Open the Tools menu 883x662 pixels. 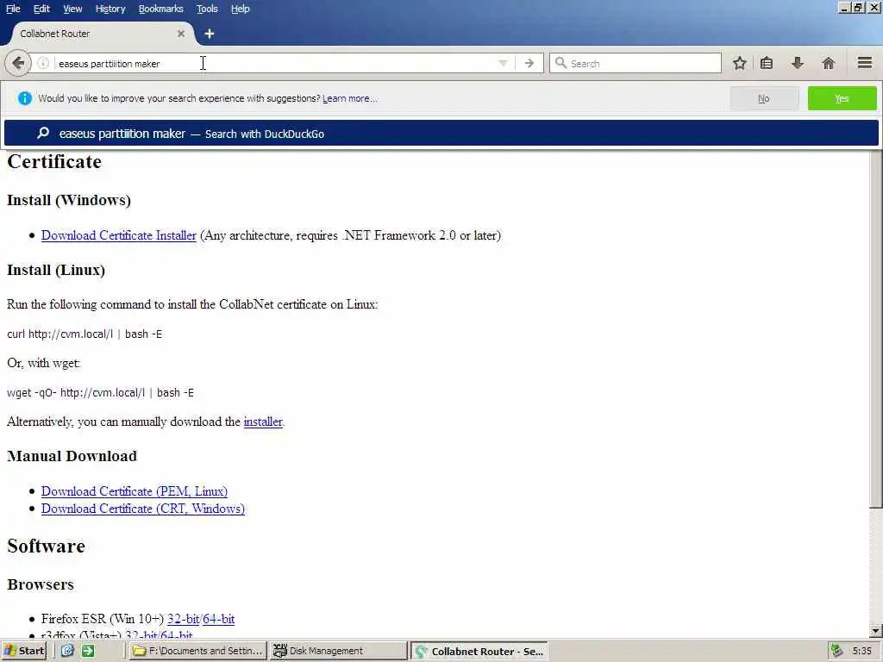pos(207,9)
